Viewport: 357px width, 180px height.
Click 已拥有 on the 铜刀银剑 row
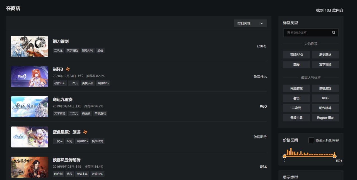coord(262,46)
